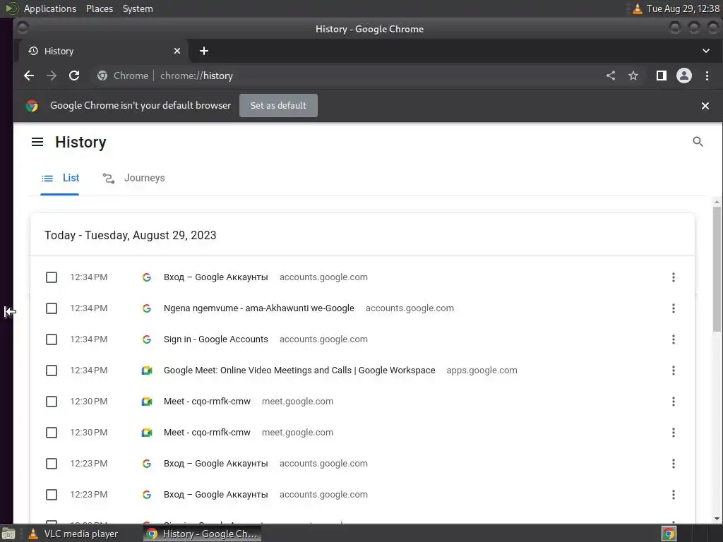Viewport: 723px width, 542px height.
Task: Dismiss the default browser notification bar
Action: 705,106
